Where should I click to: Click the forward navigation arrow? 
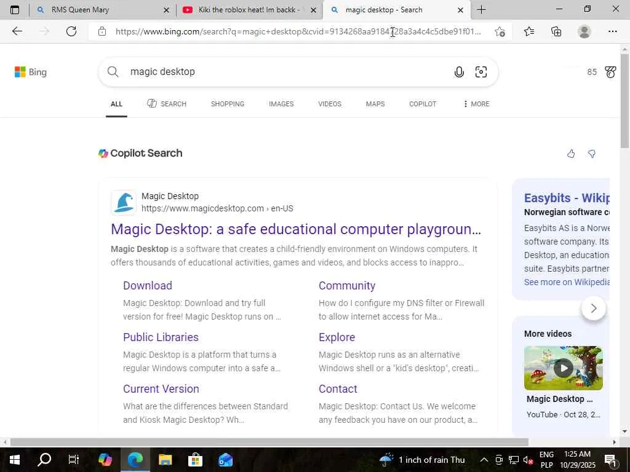44,31
